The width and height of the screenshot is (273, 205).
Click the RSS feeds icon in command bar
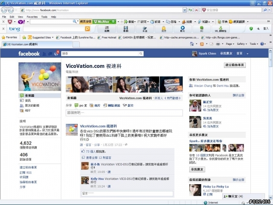click(x=202, y=44)
